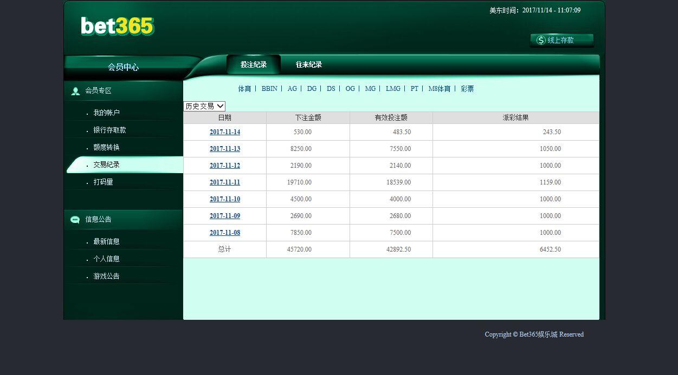Image resolution: width=678 pixels, height=375 pixels.
Task: Select the 彩票 category link
Action: pos(467,89)
